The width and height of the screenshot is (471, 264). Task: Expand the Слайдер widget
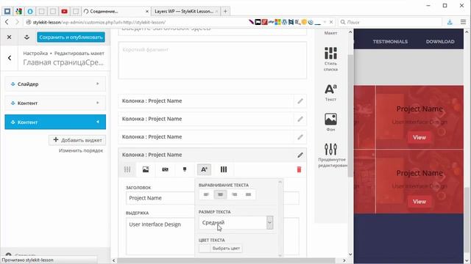click(x=55, y=84)
